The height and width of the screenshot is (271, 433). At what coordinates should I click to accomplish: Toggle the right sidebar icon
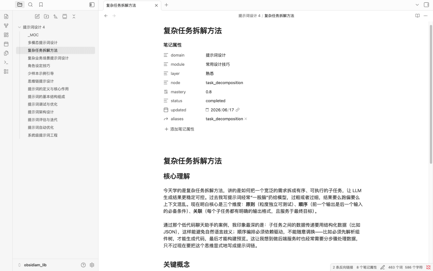coord(426,5)
